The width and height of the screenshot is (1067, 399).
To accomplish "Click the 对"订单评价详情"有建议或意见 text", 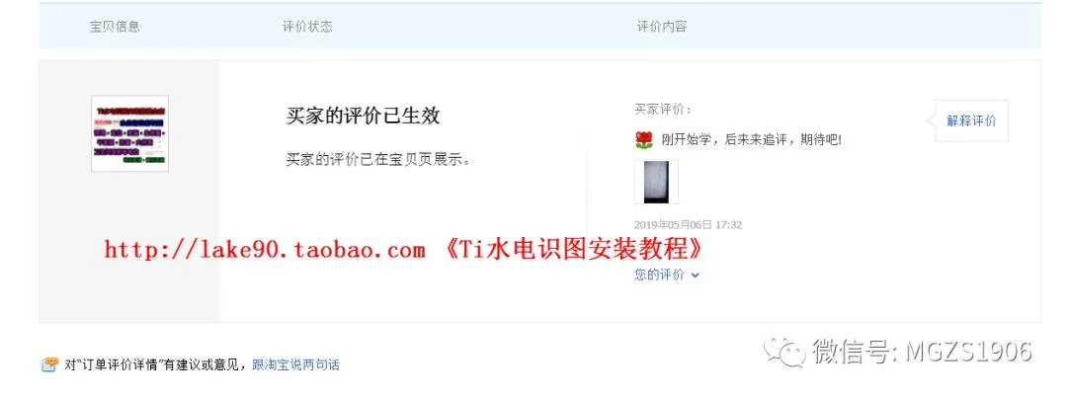I will coord(157,365).
